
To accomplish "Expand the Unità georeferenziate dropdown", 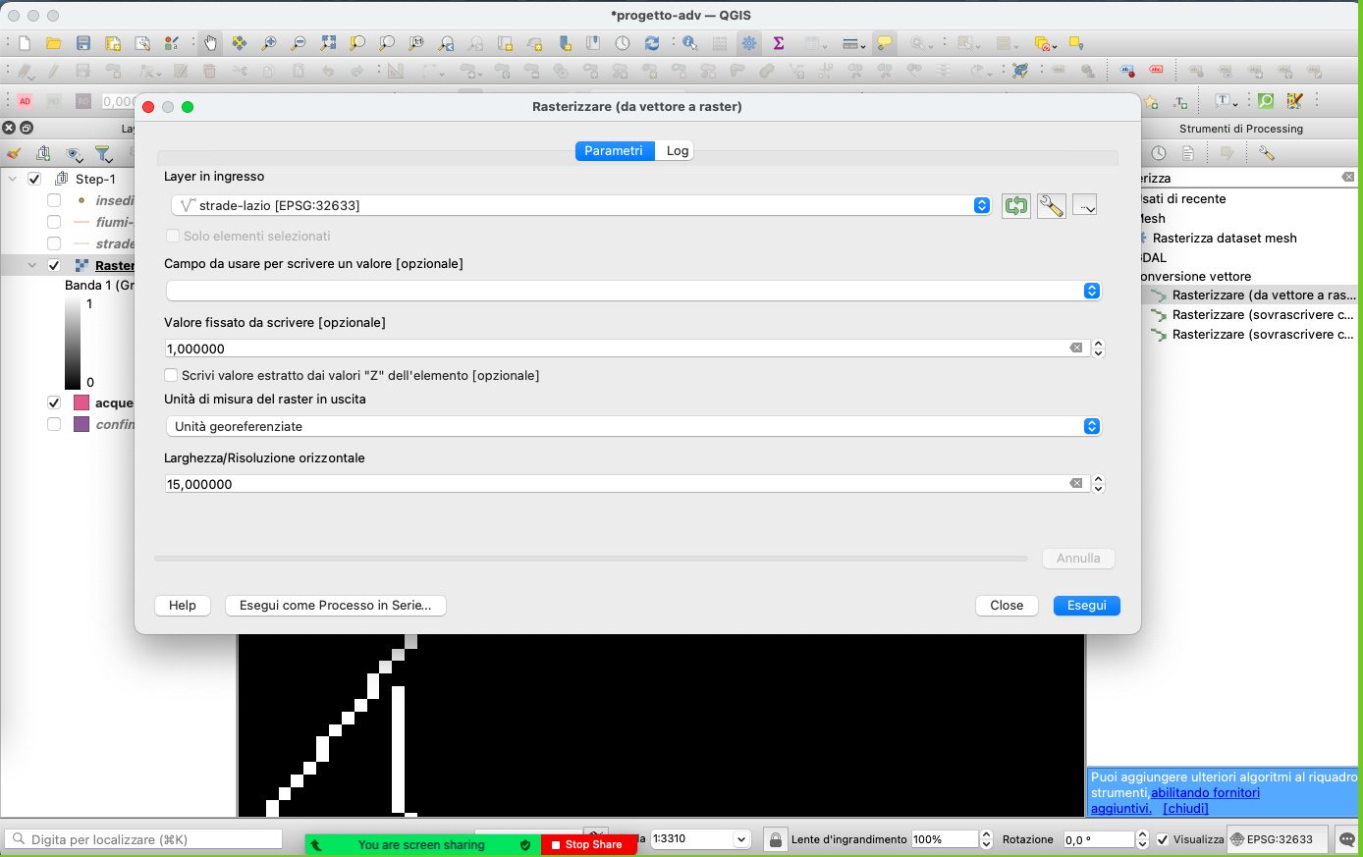I will tap(633, 426).
